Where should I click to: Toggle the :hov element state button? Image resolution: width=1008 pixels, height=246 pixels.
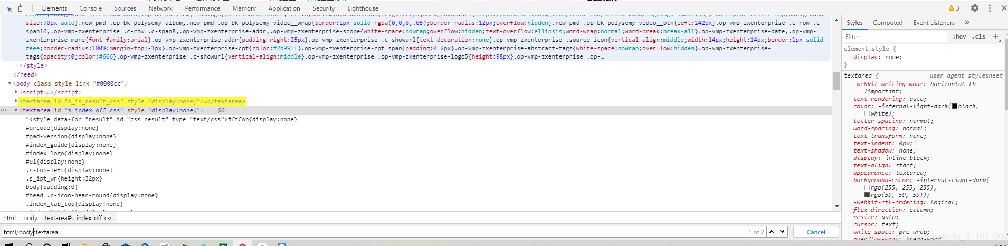pos(959,36)
